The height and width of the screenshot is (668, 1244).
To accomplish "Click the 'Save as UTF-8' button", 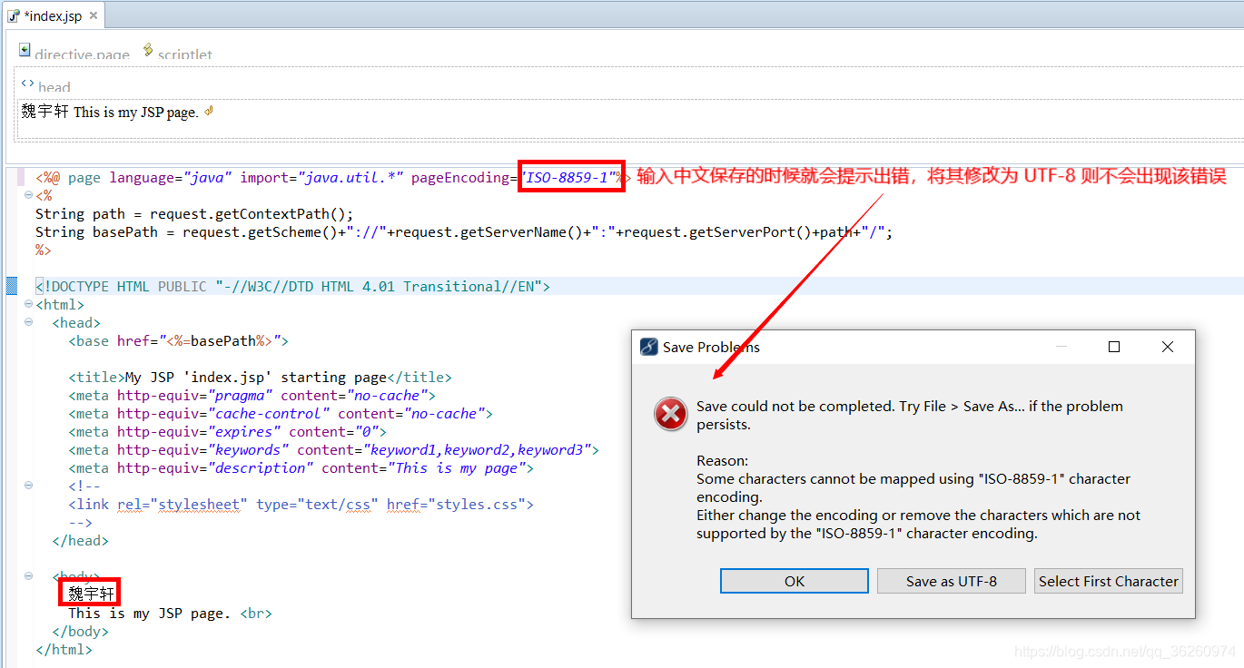I will point(951,581).
